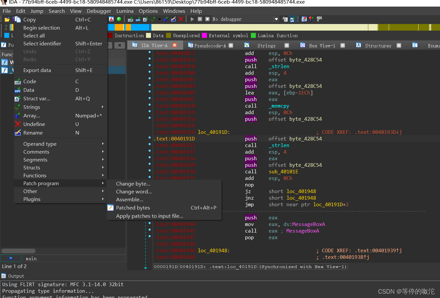The width and height of the screenshot is (440, 298).
Task: Select Change byte in Patch program submenu
Action: (133, 184)
